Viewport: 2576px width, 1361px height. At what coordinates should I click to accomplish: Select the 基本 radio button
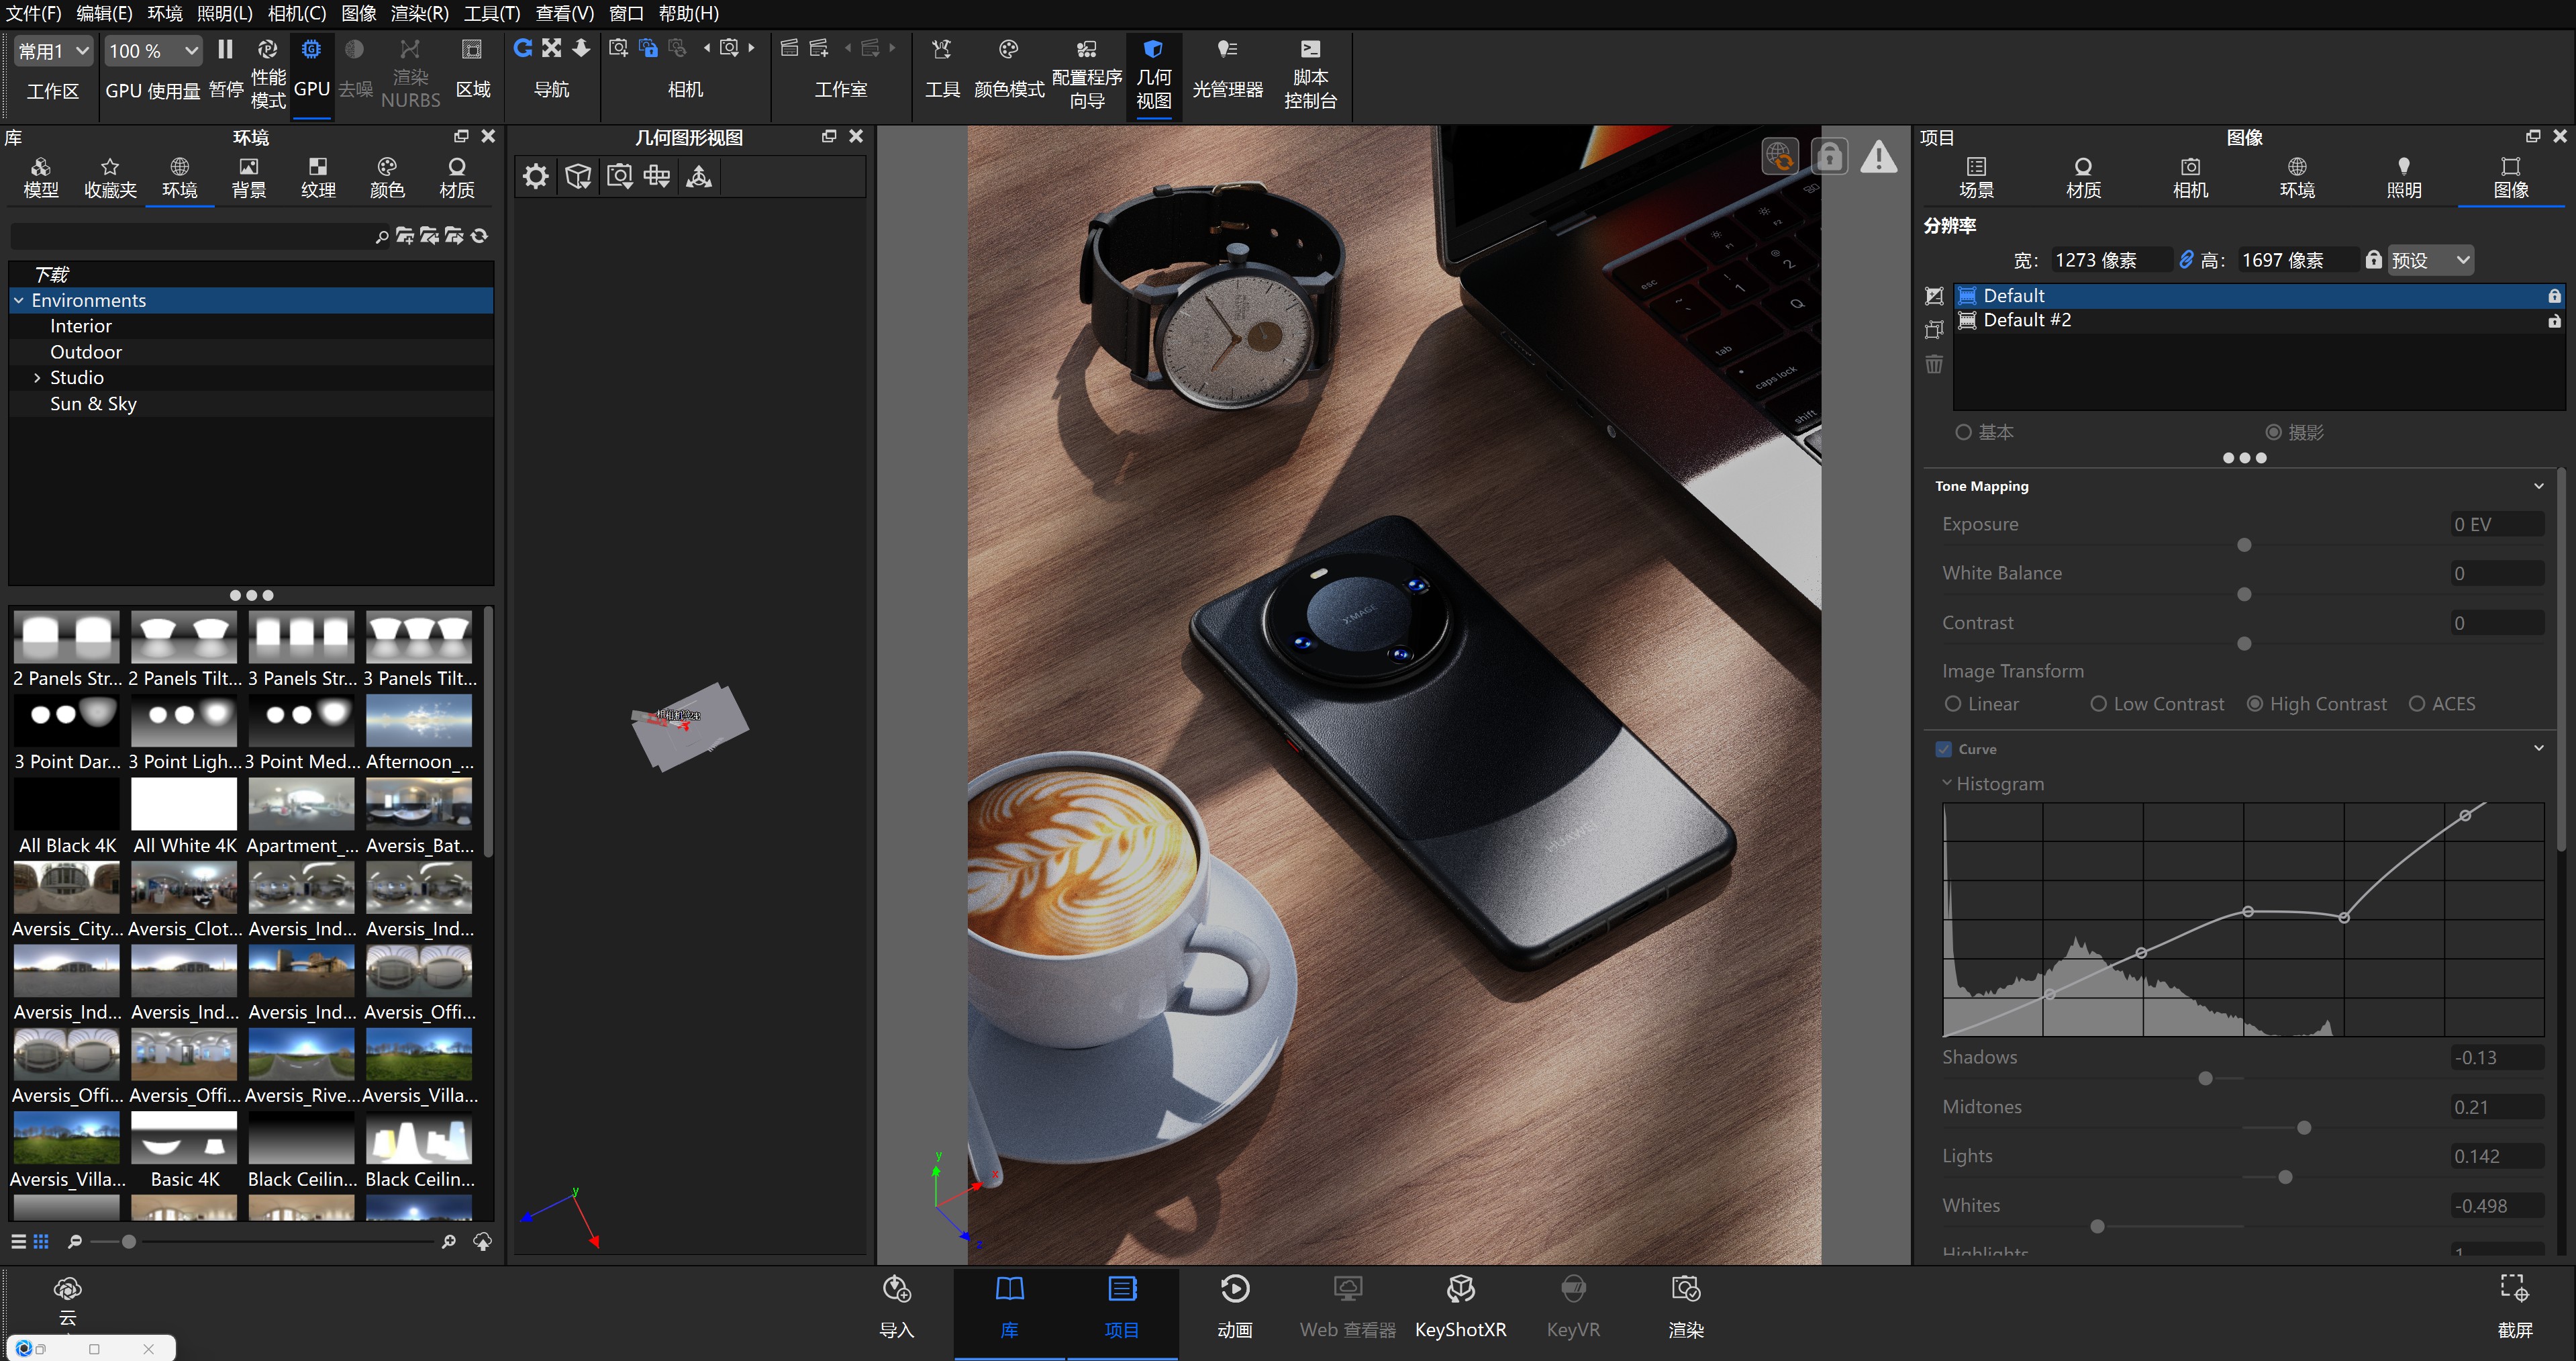click(1963, 431)
